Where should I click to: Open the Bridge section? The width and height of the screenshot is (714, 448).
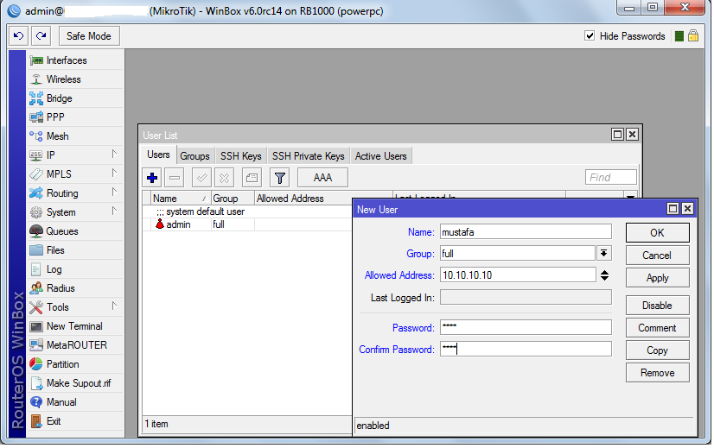75,98
